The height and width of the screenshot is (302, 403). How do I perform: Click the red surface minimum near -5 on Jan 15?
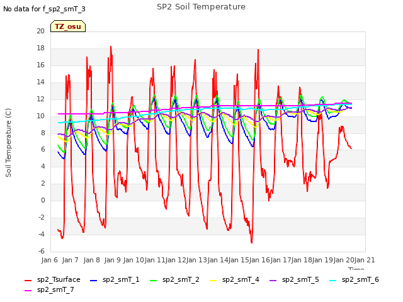tap(252, 242)
